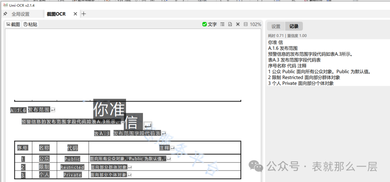Screen dimensions: 390x182
Task: Click '面向部分个体对象' cell in the image
Action: pyautogui.click(x=108, y=175)
